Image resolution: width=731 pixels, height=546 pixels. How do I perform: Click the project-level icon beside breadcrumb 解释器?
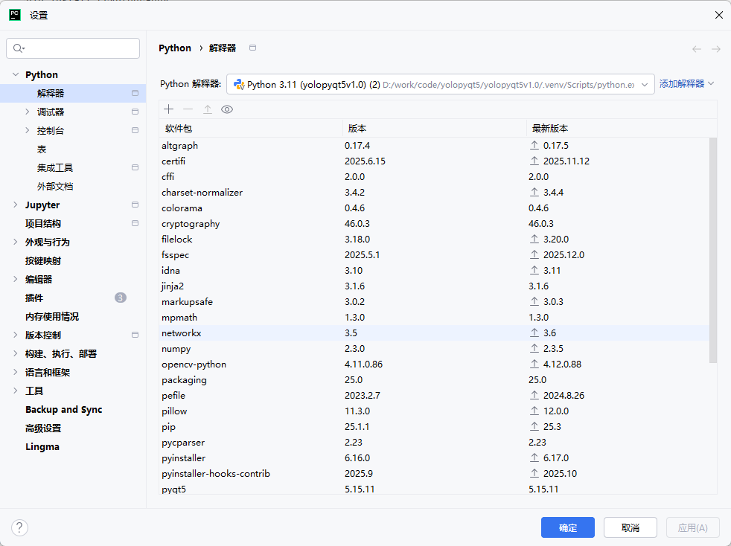252,48
